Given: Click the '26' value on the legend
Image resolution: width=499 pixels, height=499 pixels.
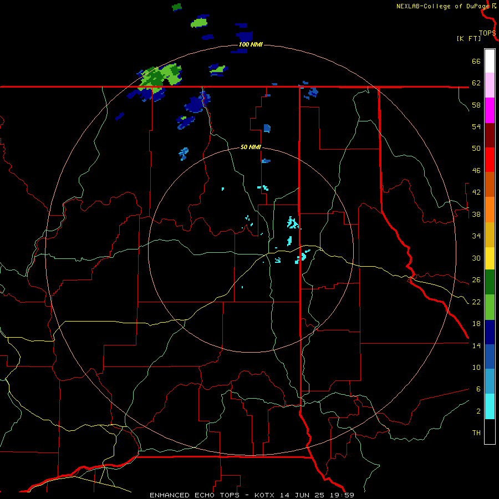Looking at the screenshot, I should (476, 280).
